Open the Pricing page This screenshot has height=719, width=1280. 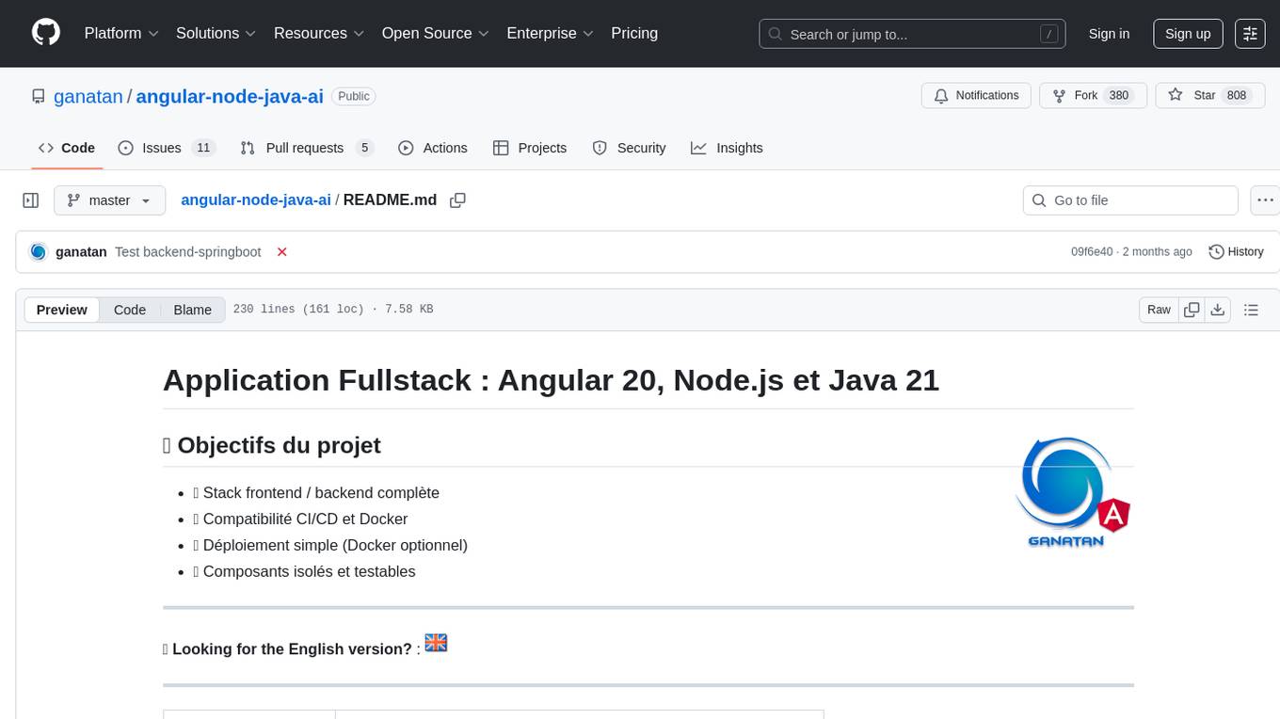pos(634,33)
